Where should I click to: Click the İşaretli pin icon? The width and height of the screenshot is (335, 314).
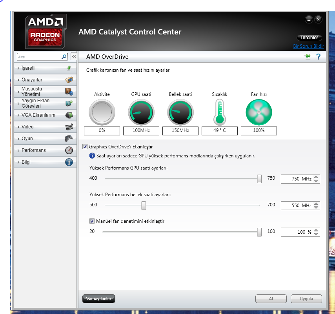coord(69,68)
